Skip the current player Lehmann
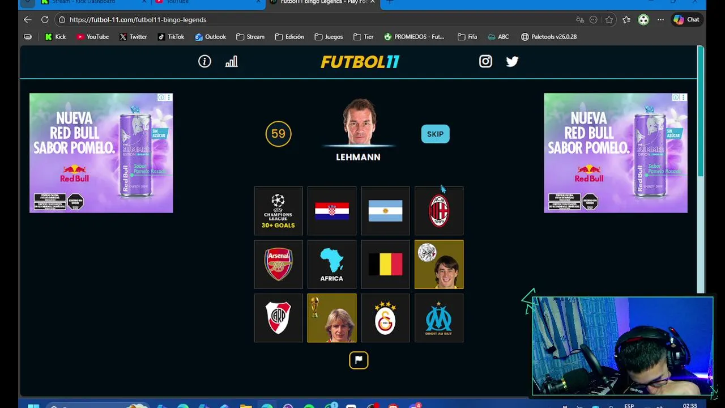This screenshot has height=408, width=725. 435,134
